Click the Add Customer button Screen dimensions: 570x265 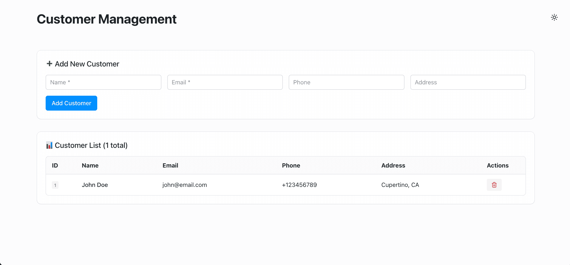(x=71, y=103)
